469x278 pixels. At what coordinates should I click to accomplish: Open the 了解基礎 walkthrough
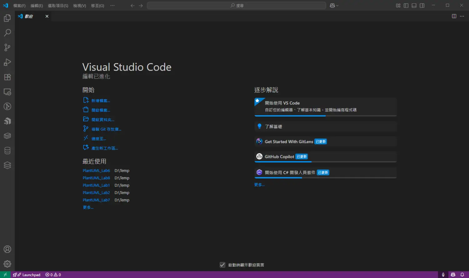(325, 127)
